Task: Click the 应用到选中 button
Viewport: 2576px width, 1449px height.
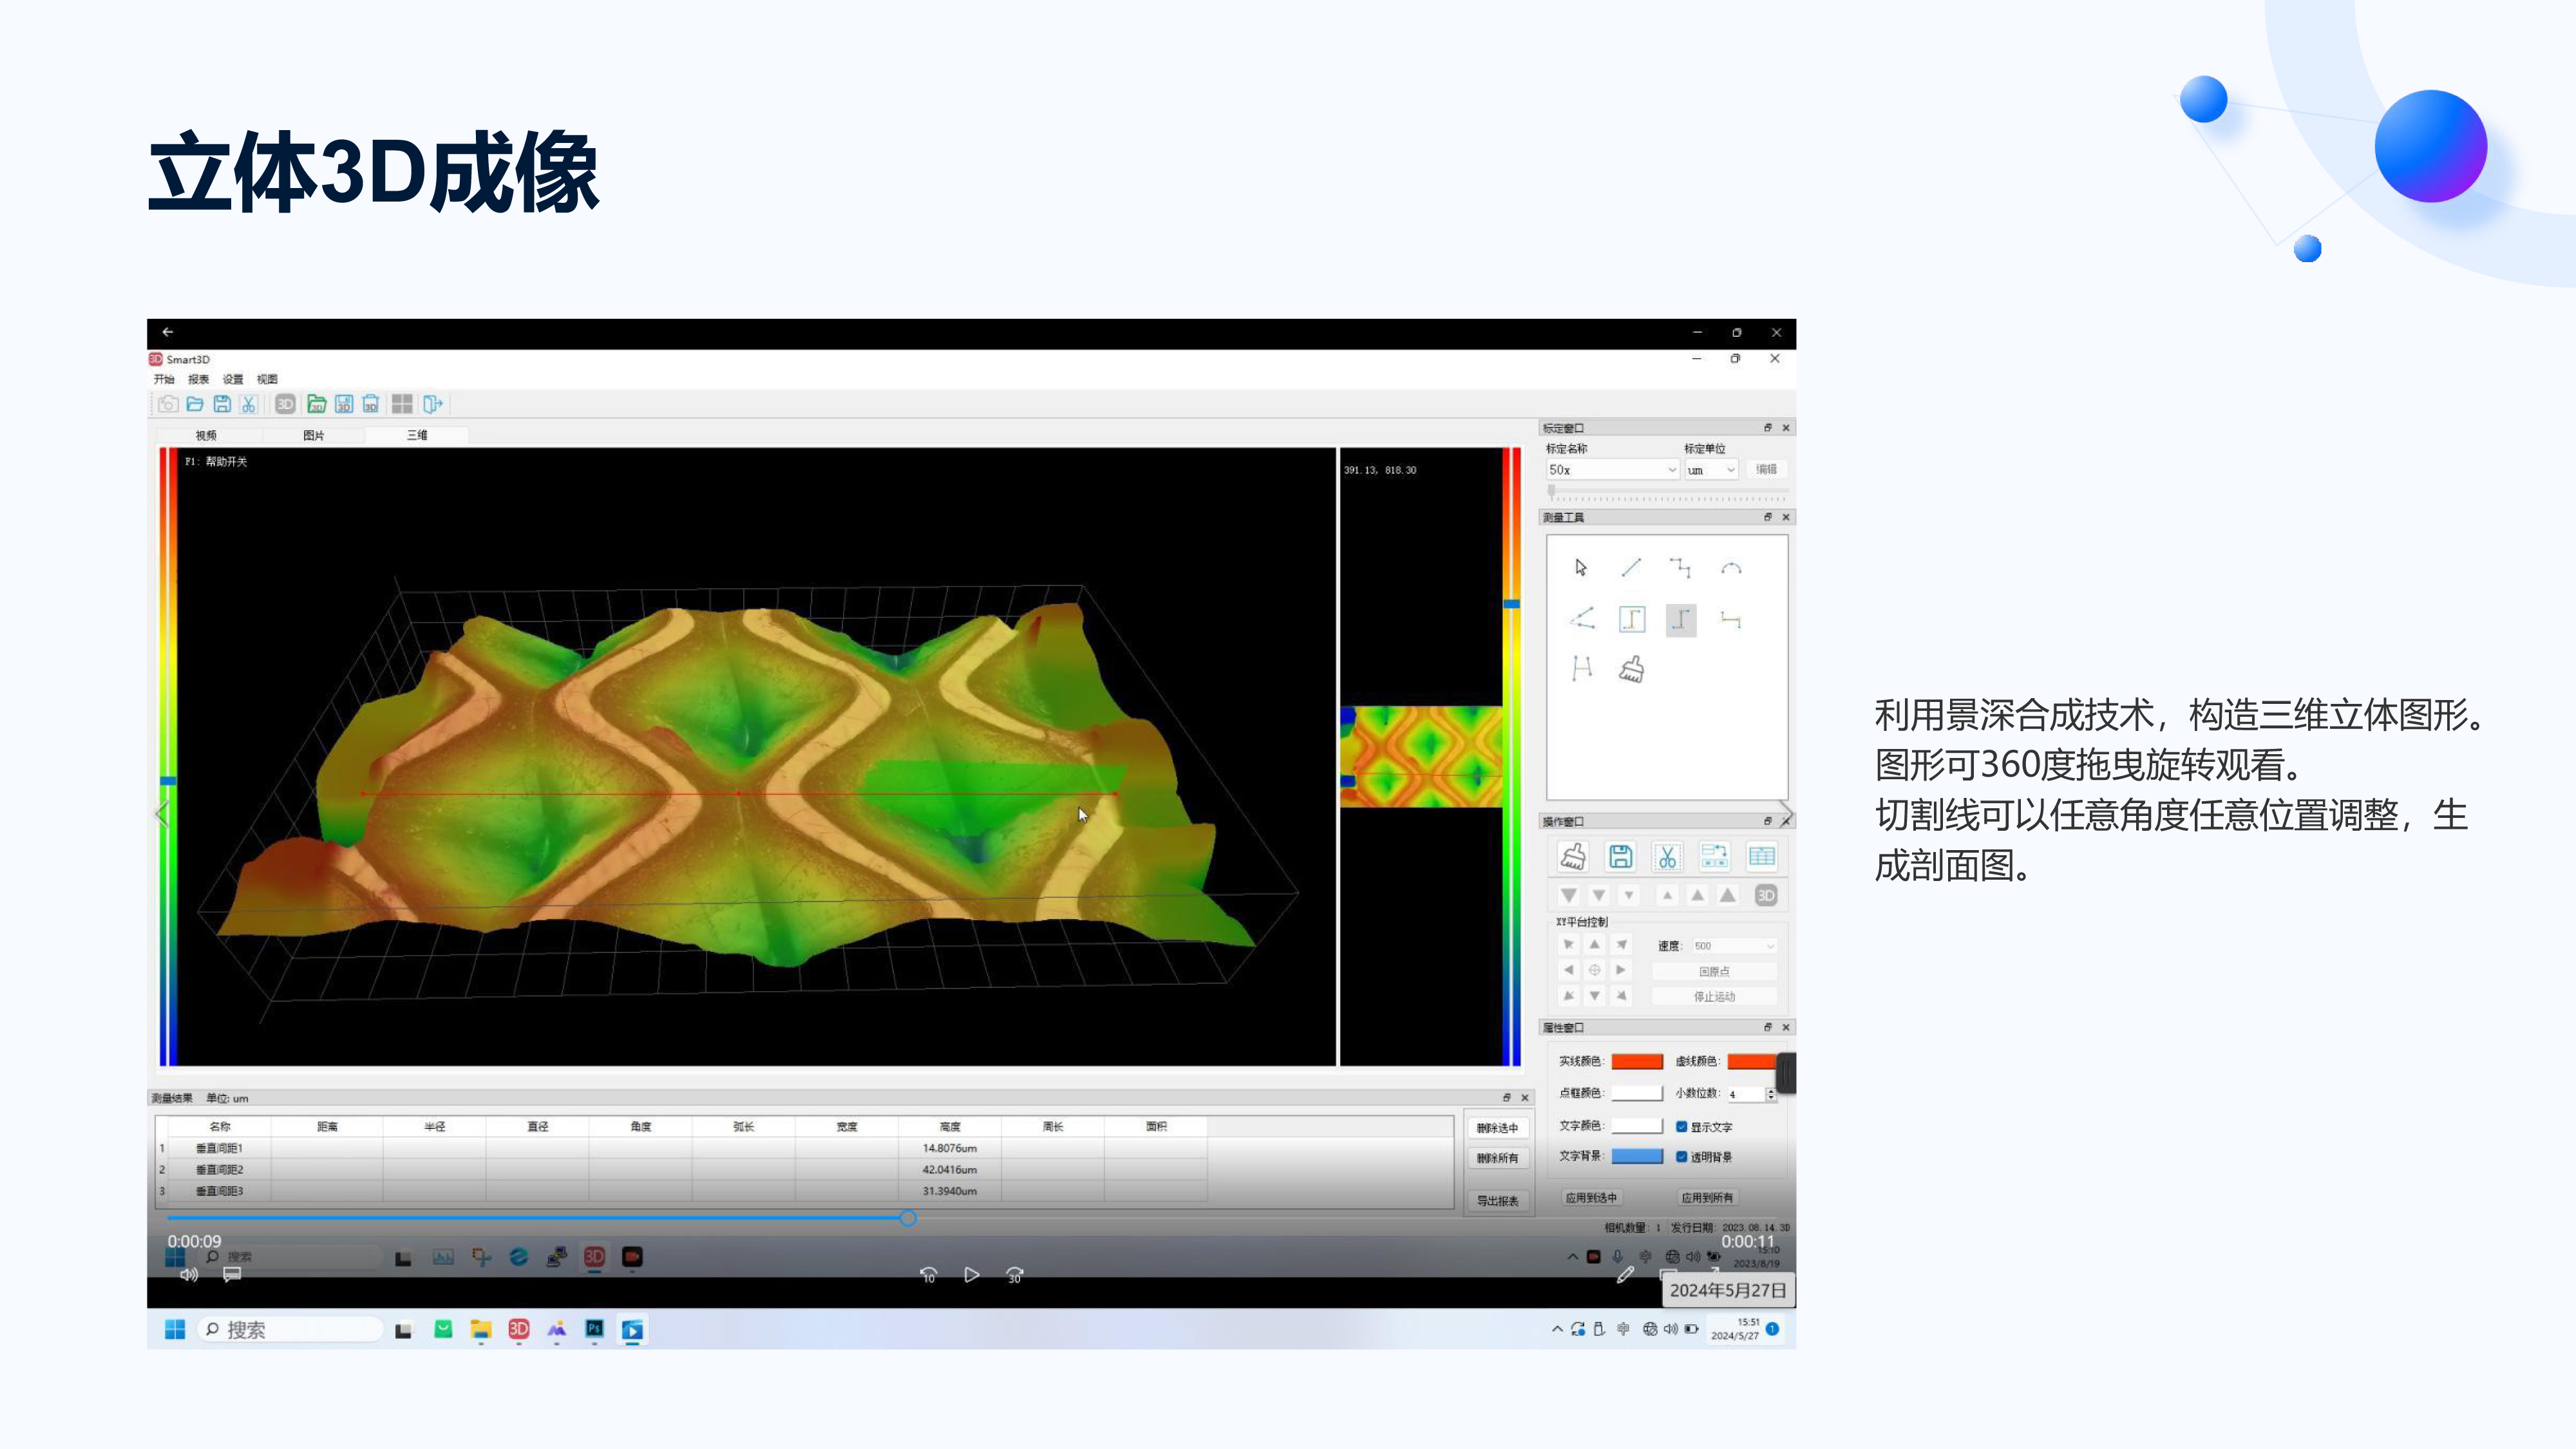Action: 1591,1198
